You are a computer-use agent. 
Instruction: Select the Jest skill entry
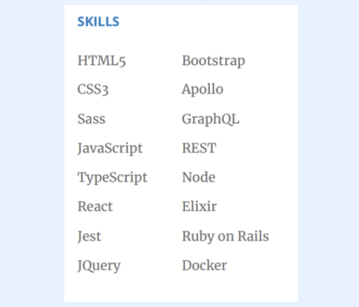89,236
